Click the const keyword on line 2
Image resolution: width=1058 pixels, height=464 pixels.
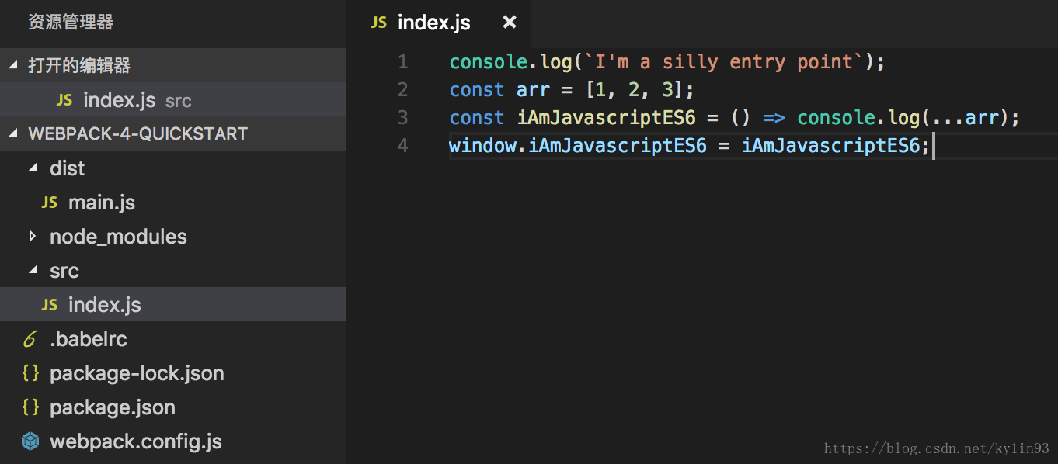coord(477,90)
